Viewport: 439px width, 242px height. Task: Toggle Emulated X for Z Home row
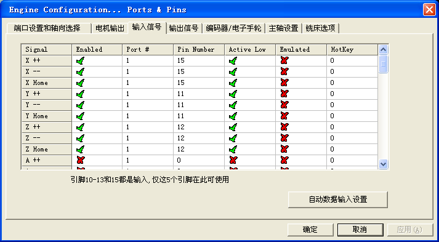pos(284,149)
